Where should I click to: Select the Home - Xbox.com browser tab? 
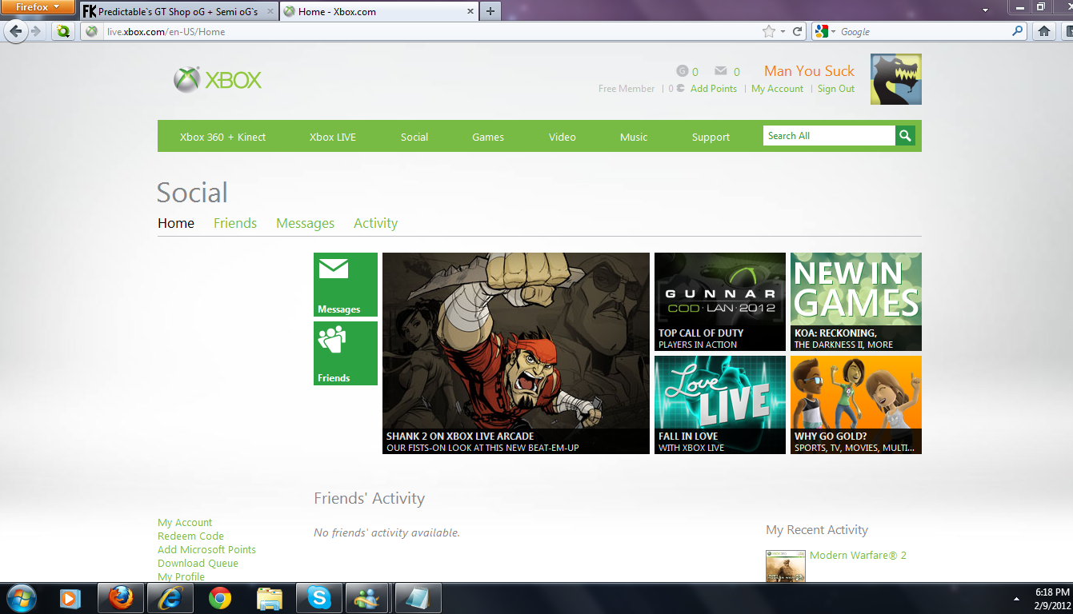coord(379,11)
